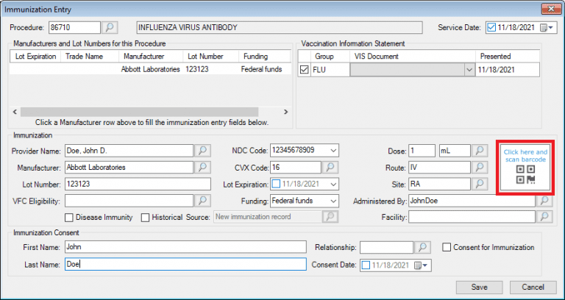Click the Save button
565x300 pixels.
point(479,286)
